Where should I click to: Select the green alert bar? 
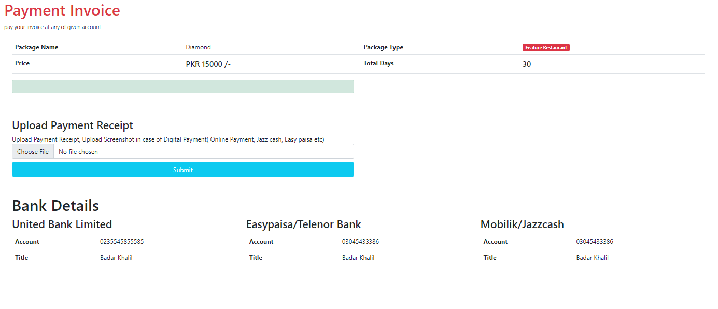(x=183, y=87)
